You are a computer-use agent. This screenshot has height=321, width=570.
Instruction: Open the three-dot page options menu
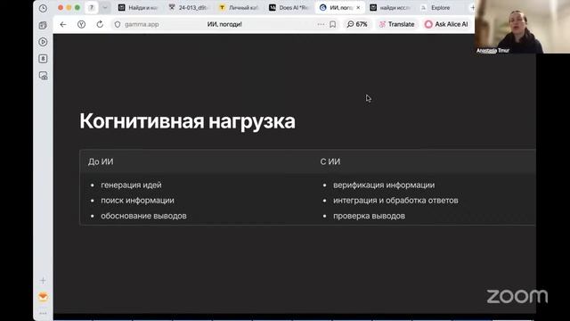tap(321, 24)
